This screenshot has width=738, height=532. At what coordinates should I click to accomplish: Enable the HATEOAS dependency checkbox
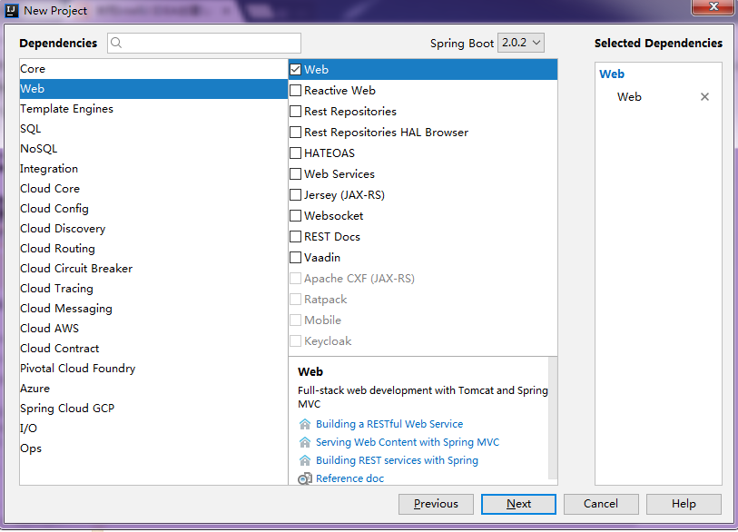[x=296, y=153]
